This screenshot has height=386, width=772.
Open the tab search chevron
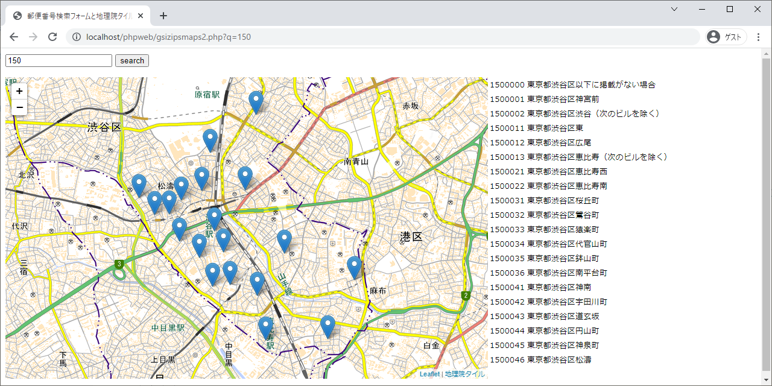(x=674, y=9)
